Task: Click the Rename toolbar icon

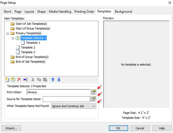Action: click(25, 80)
